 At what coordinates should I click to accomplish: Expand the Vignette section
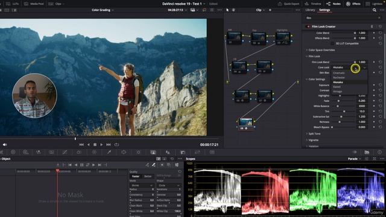click(314, 140)
